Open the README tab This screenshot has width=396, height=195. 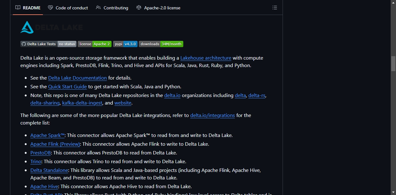[x=28, y=7]
